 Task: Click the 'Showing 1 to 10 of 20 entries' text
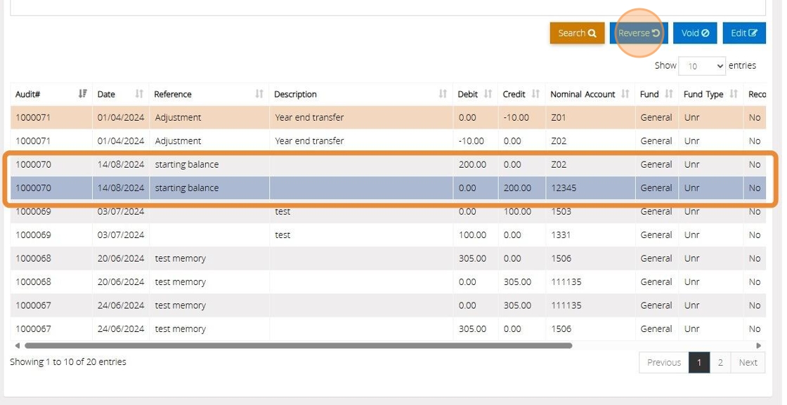click(67, 362)
